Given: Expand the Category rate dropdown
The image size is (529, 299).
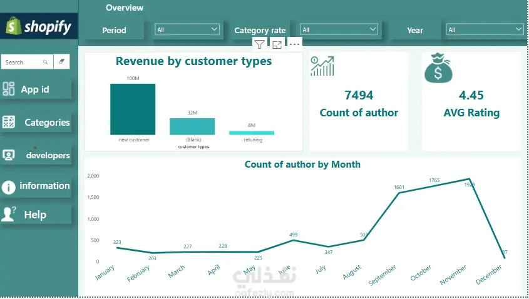Looking at the screenshot, I should tap(339, 29).
